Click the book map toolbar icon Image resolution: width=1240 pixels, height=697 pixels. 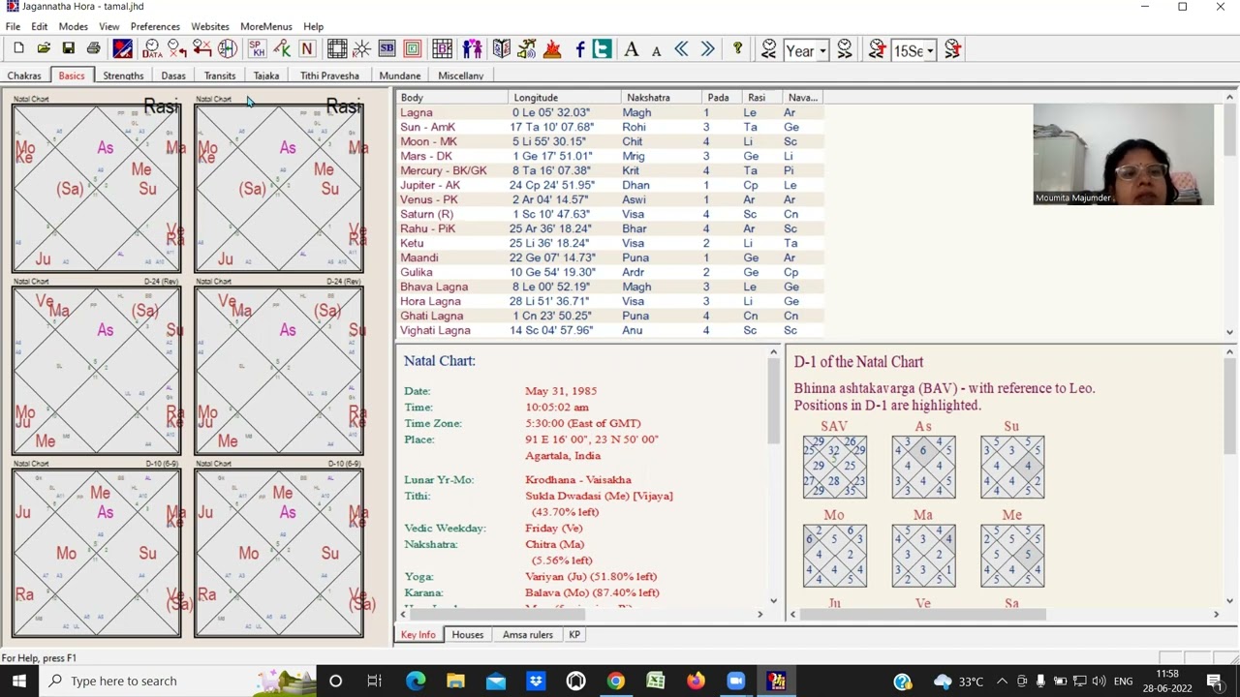point(501,49)
